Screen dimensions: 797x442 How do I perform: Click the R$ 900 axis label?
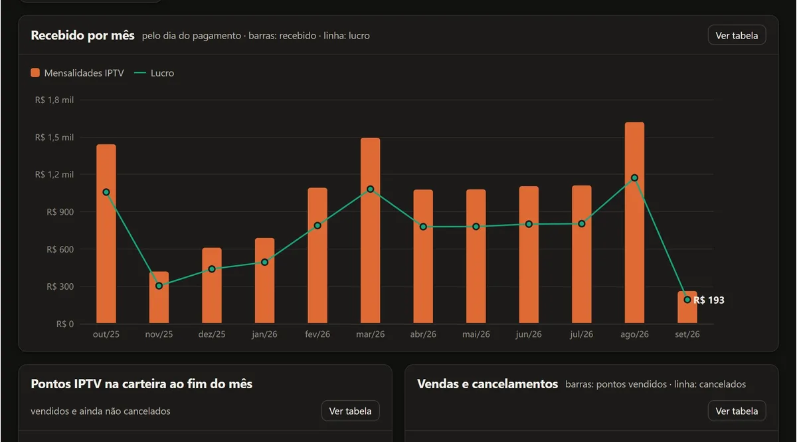tap(60, 212)
